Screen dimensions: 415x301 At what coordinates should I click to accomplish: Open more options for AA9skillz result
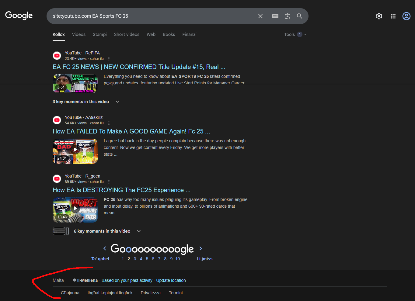109,123
